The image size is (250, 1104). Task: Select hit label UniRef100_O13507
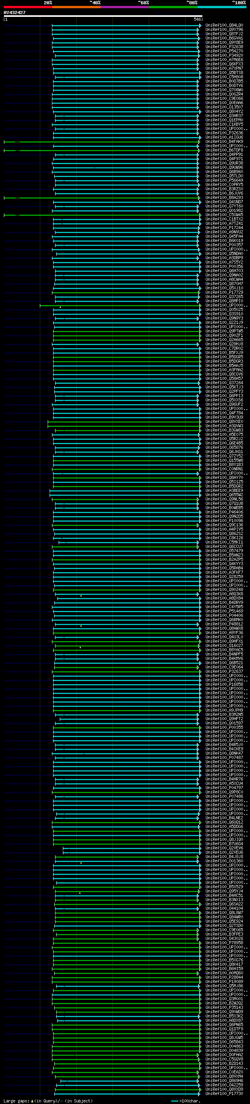point(224,107)
